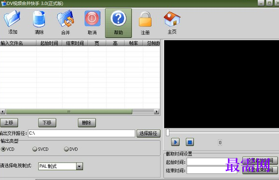Viewport: 279px width, 180px height.
Task: Start merging with the 合并 icon
Action: (66, 19)
